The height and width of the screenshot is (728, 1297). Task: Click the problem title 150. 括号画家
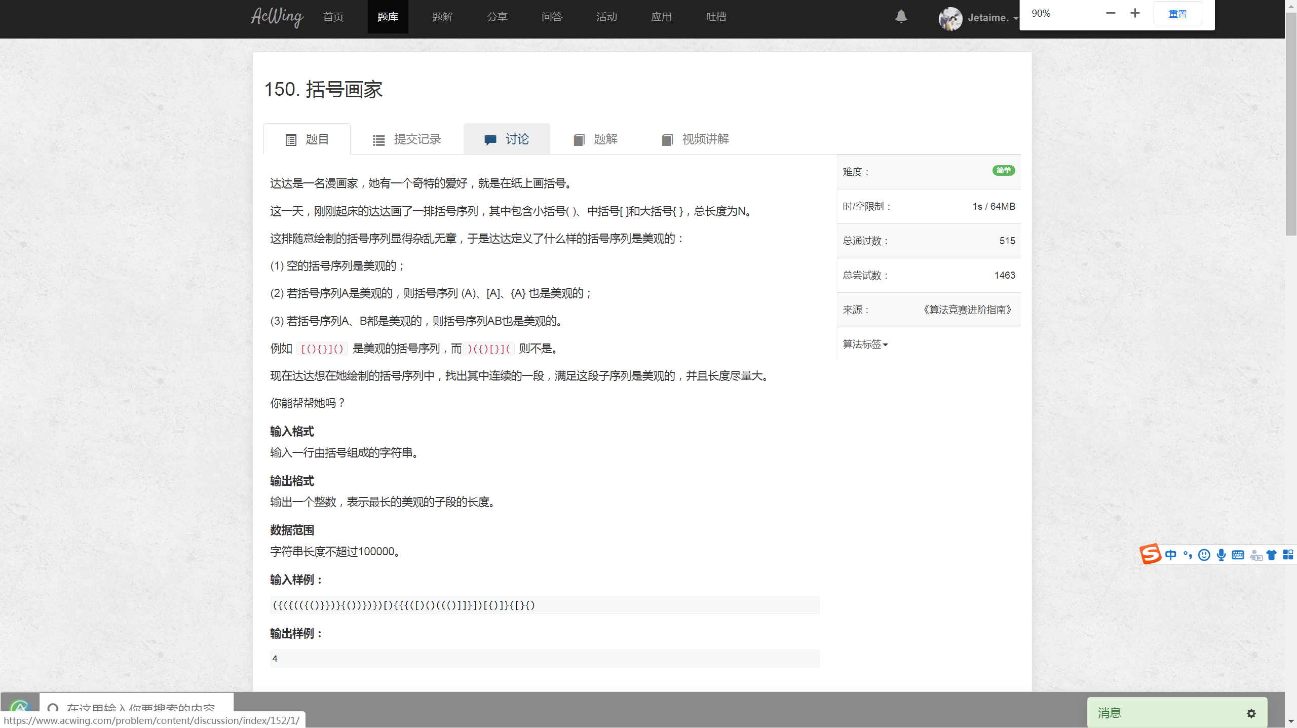tap(323, 89)
